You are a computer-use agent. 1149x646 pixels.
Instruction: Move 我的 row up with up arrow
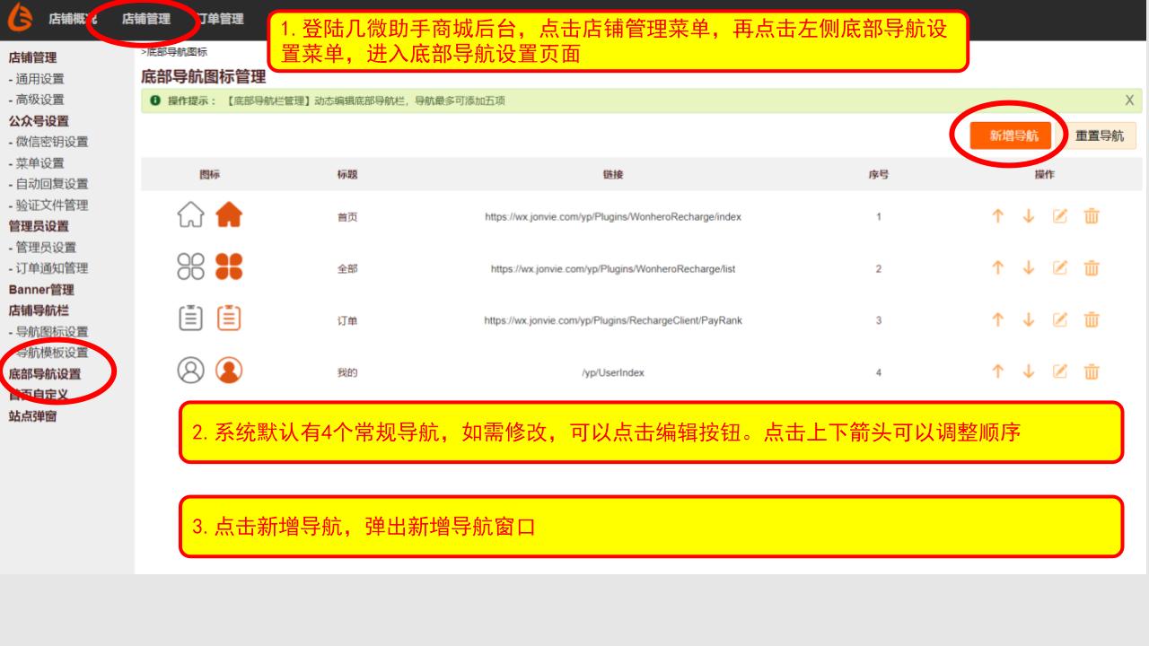[x=997, y=372]
